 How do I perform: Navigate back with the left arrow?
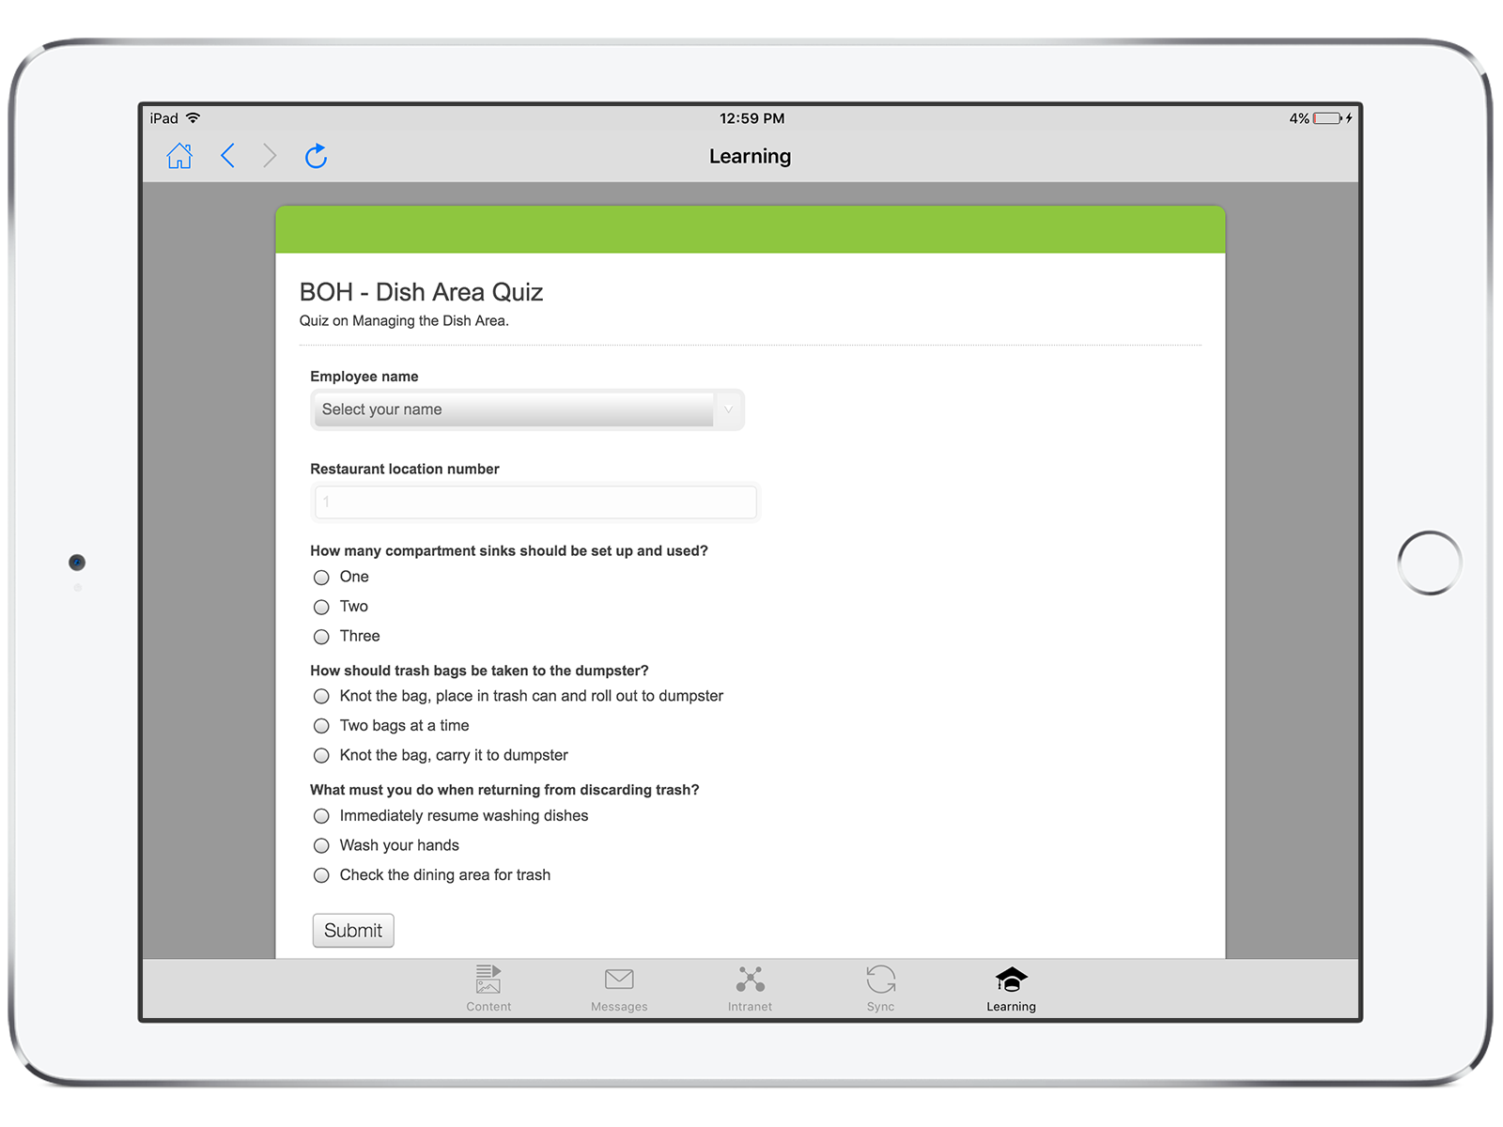point(227,155)
